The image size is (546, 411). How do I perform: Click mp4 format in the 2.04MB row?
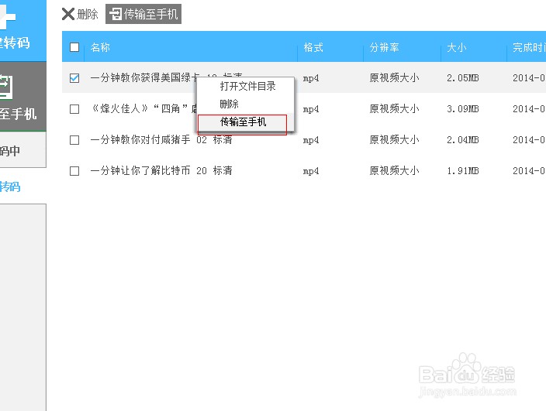311,140
